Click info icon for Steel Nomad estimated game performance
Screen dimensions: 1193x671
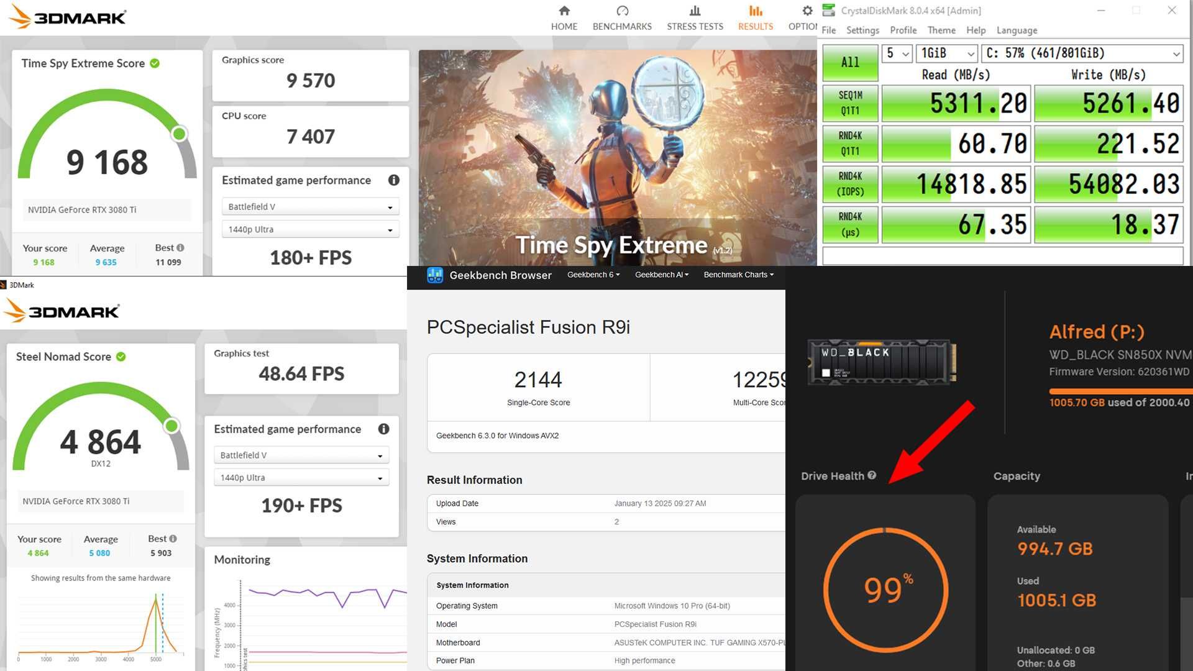pyautogui.click(x=384, y=429)
